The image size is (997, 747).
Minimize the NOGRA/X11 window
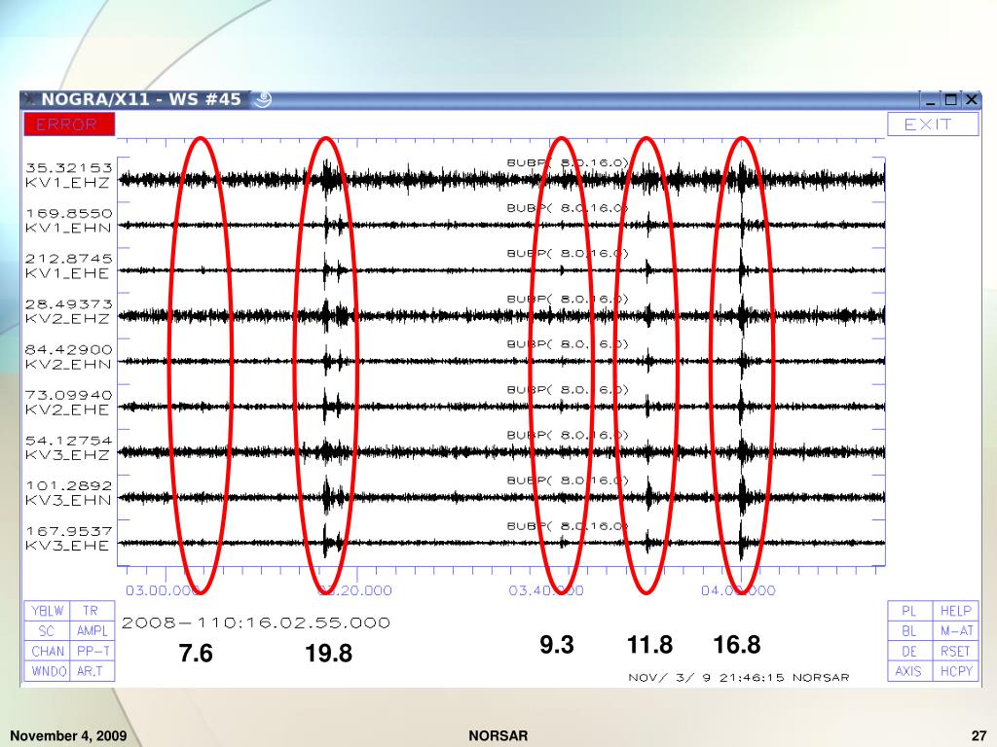coord(931,100)
